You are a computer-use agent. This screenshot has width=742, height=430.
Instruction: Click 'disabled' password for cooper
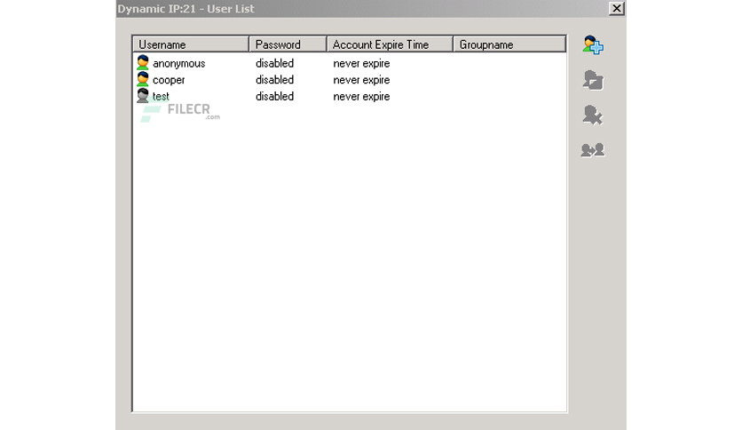tap(274, 80)
